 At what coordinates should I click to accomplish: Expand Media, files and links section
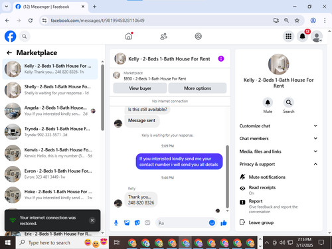point(278,151)
